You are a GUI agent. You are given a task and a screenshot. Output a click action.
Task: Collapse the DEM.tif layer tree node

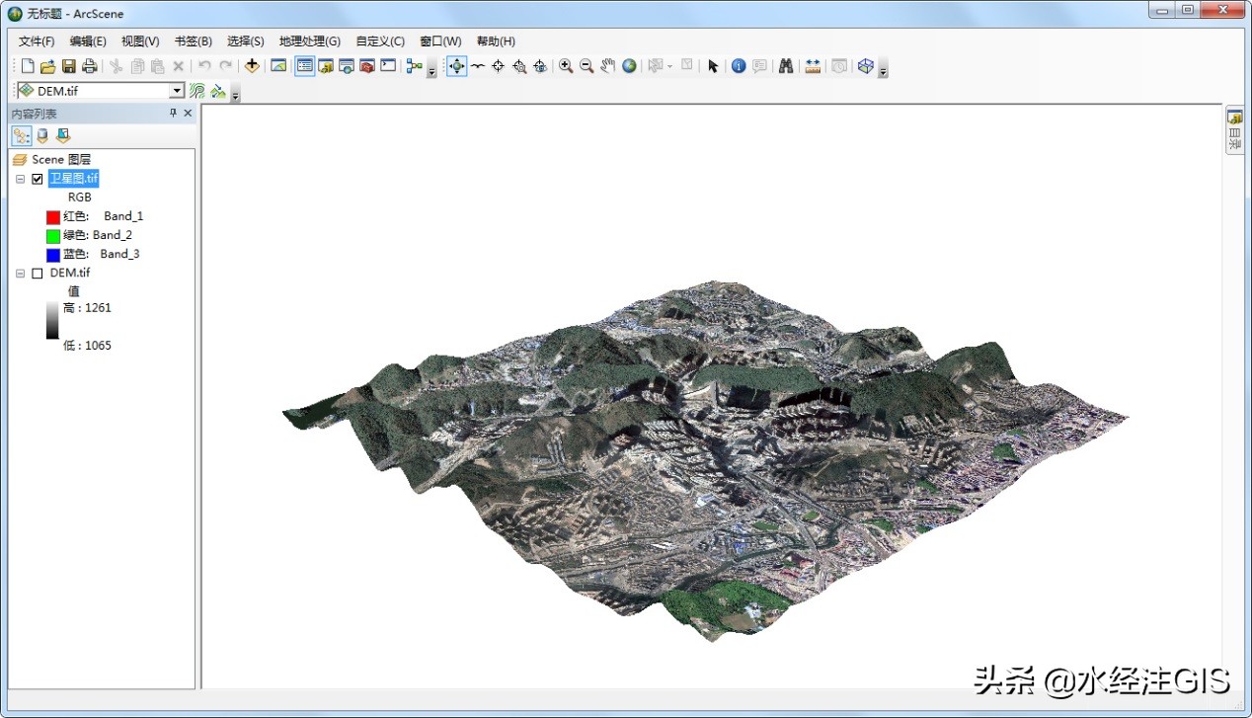pos(21,274)
